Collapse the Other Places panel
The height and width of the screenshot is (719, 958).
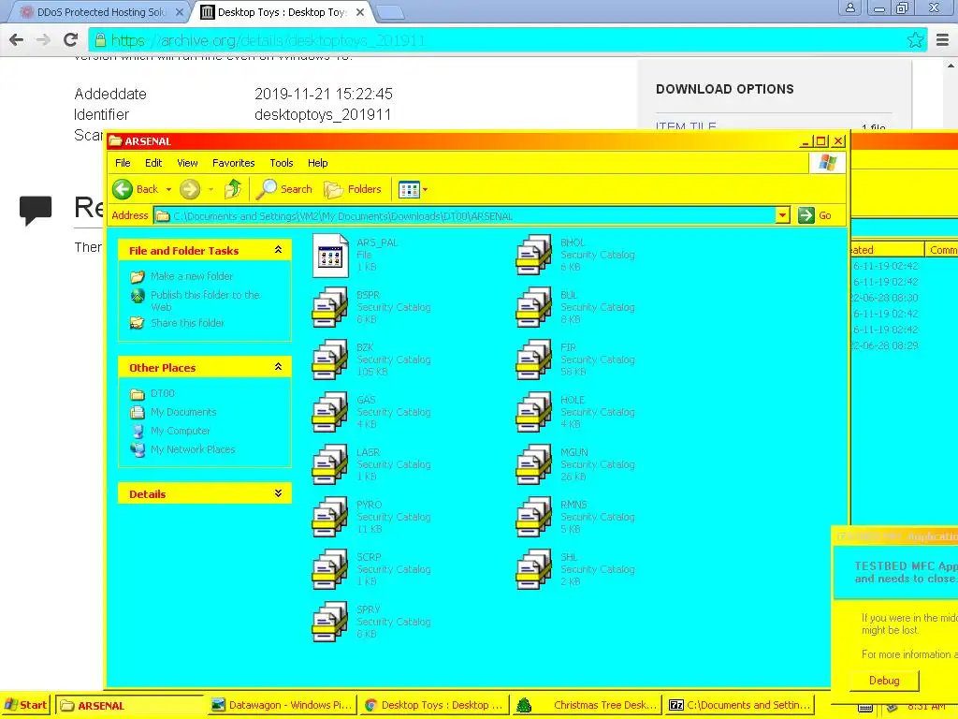[278, 367]
